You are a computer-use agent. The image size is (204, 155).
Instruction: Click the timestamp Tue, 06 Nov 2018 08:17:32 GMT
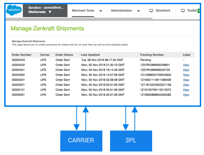click(102, 60)
